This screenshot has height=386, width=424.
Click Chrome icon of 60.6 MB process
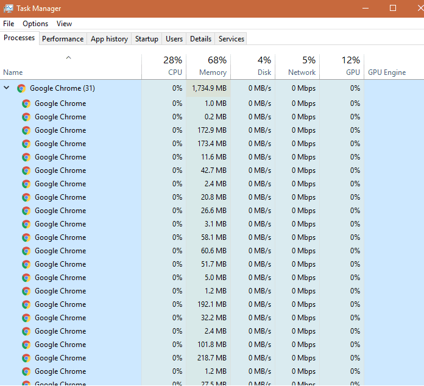click(26, 251)
